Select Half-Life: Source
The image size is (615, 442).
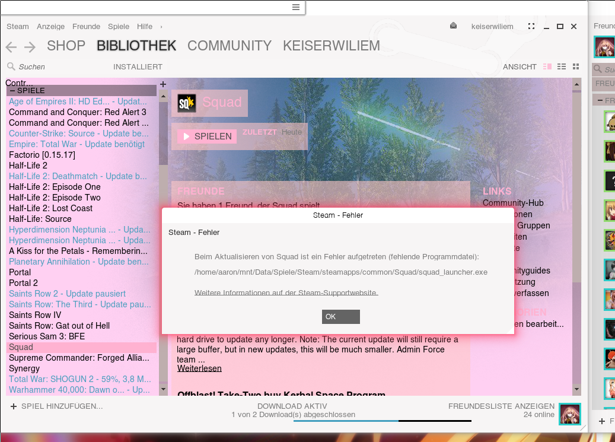82,219
